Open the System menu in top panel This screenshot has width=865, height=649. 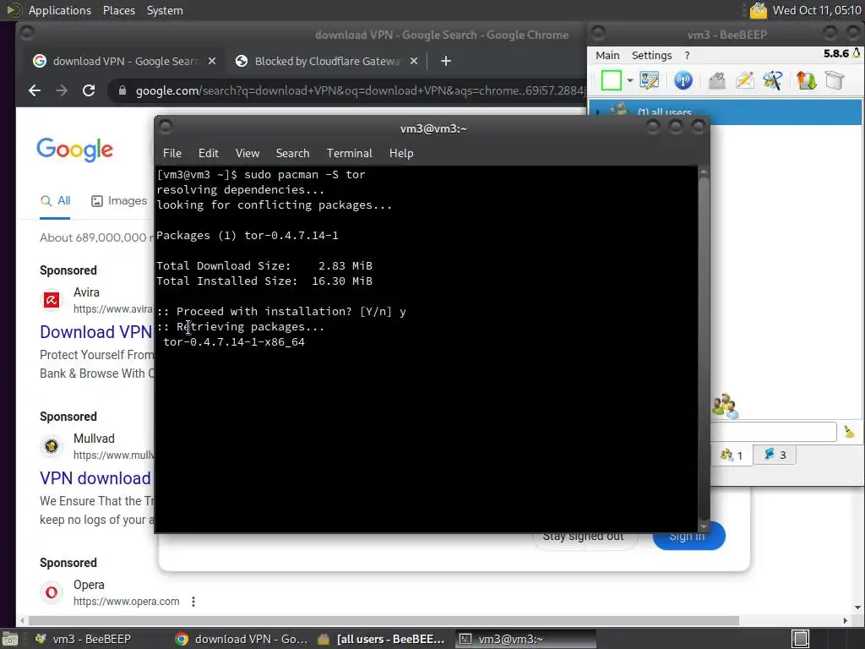point(165,10)
